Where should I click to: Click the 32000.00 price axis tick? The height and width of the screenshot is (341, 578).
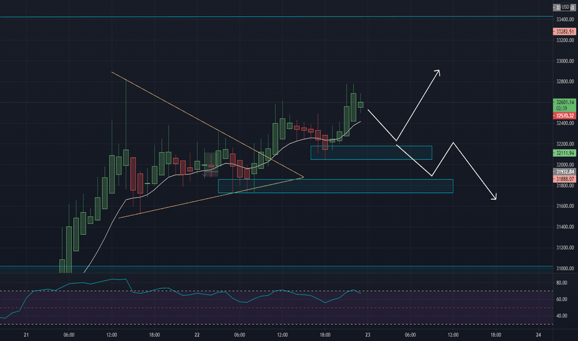pyautogui.click(x=565, y=165)
